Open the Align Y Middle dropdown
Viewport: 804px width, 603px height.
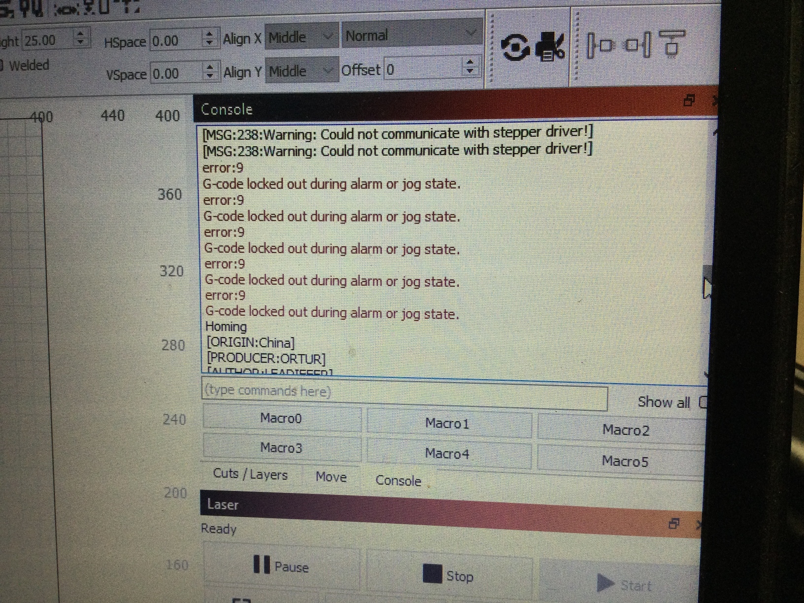301,71
